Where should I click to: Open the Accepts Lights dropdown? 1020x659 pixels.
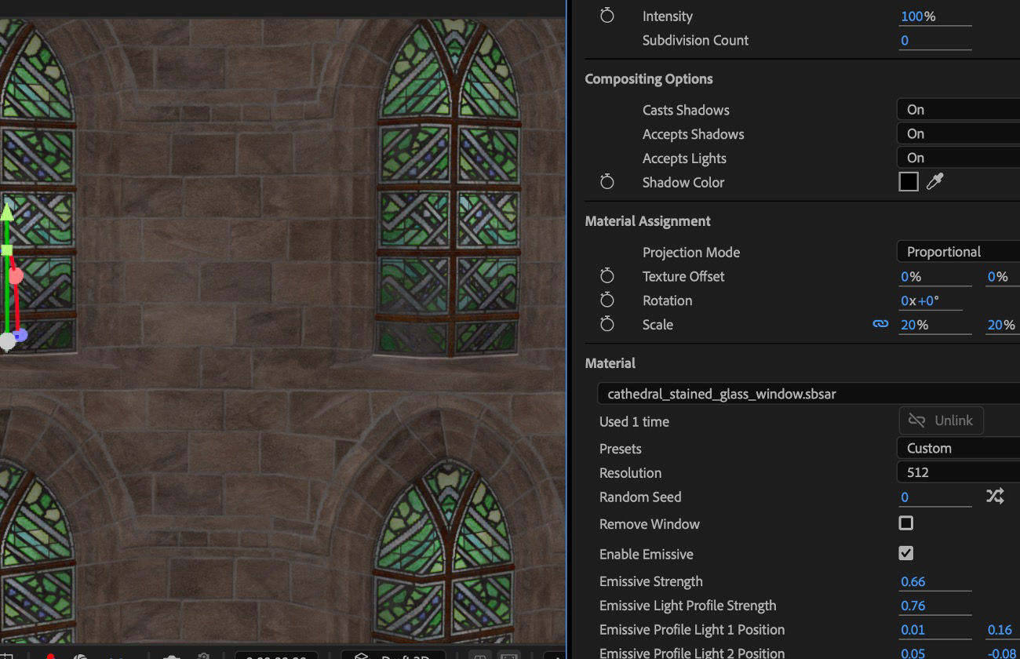click(x=958, y=158)
